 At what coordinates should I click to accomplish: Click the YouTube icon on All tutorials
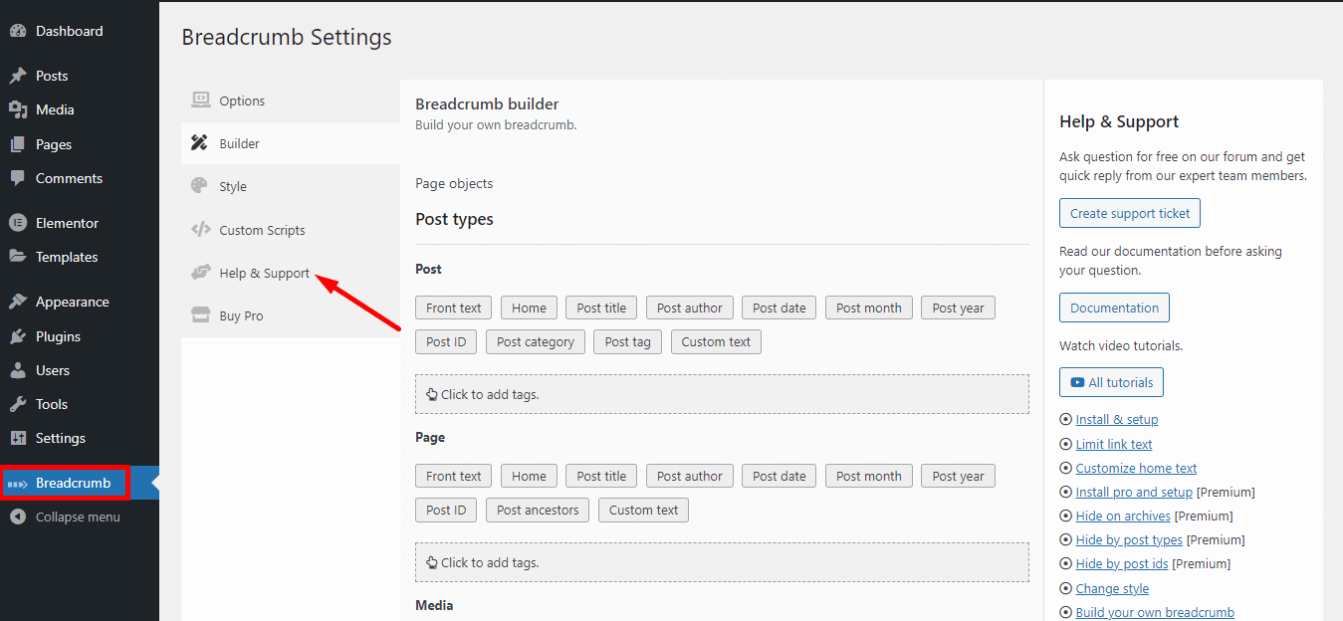click(1077, 382)
